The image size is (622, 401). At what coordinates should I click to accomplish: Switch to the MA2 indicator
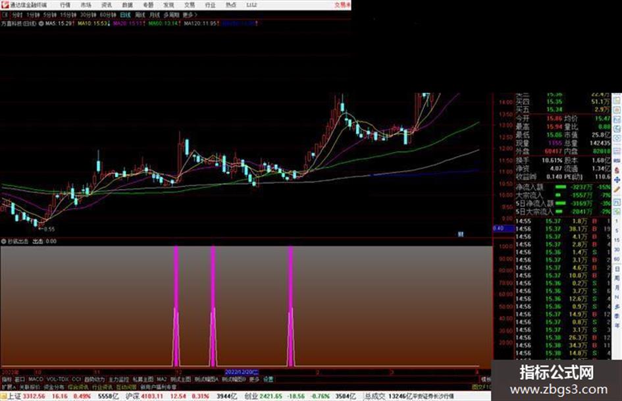pos(161,379)
